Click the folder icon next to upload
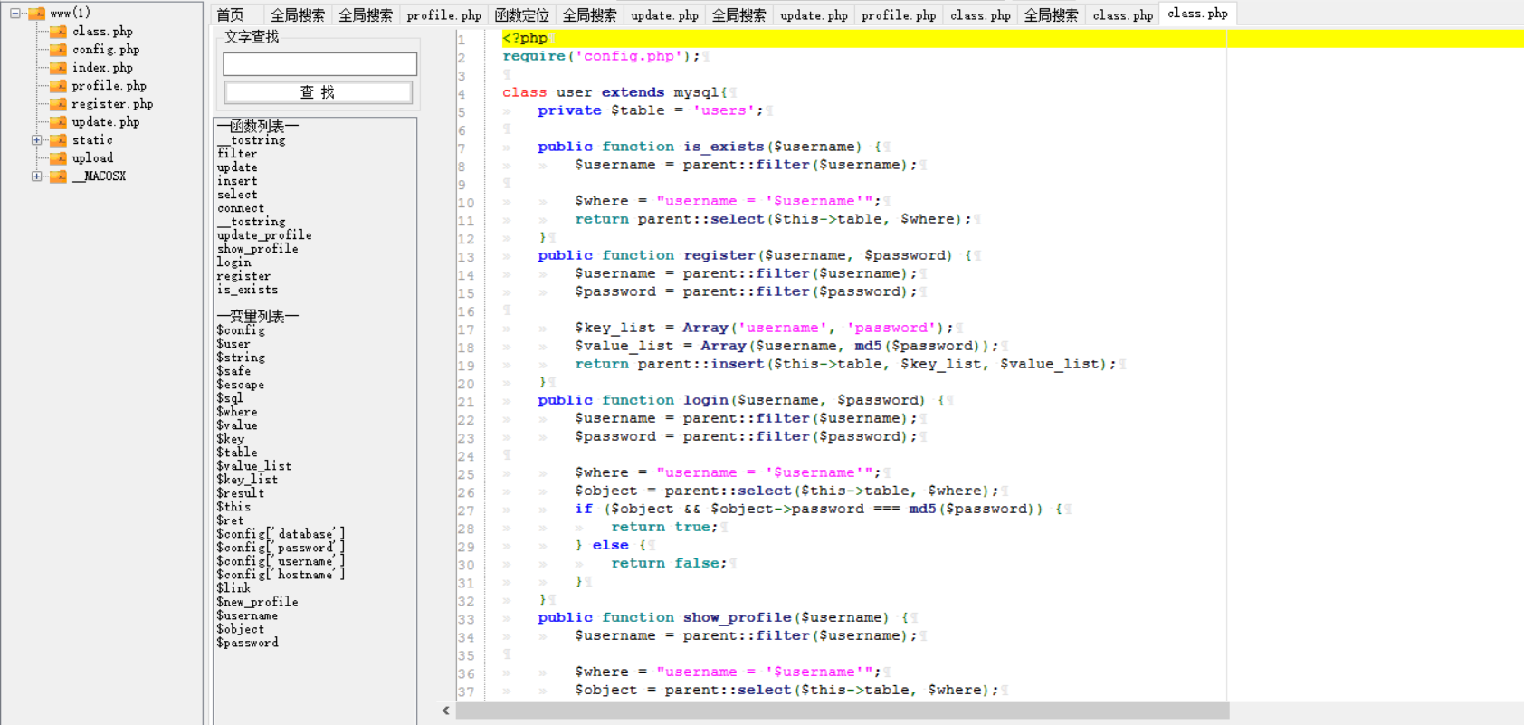 coord(58,157)
